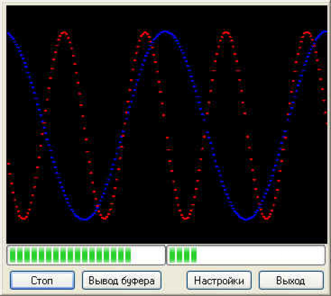This screenshot has width=331, height=296.
Task: Click the oscilloscope waveform display
Action: tap(167, 124)
